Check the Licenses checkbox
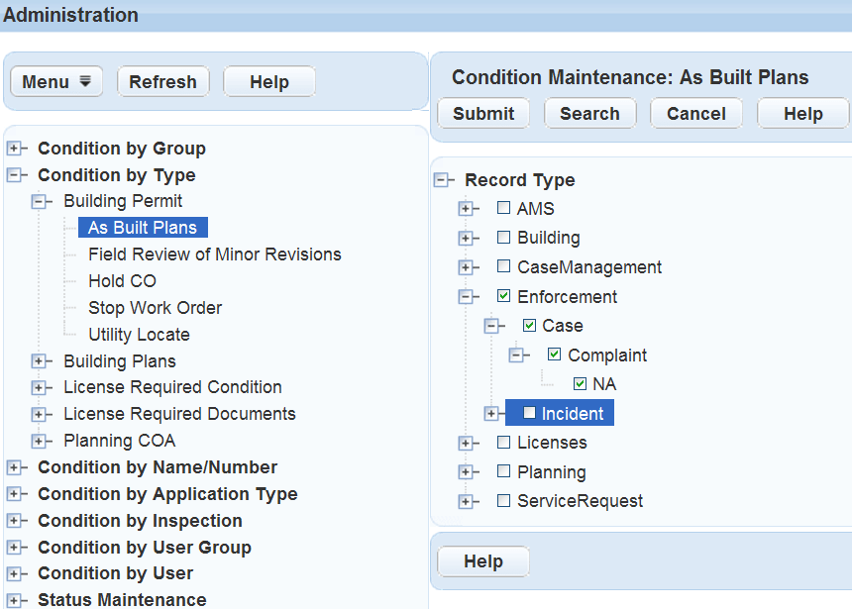The width and height of the screenshot is (852, 609). pos(503,443)
